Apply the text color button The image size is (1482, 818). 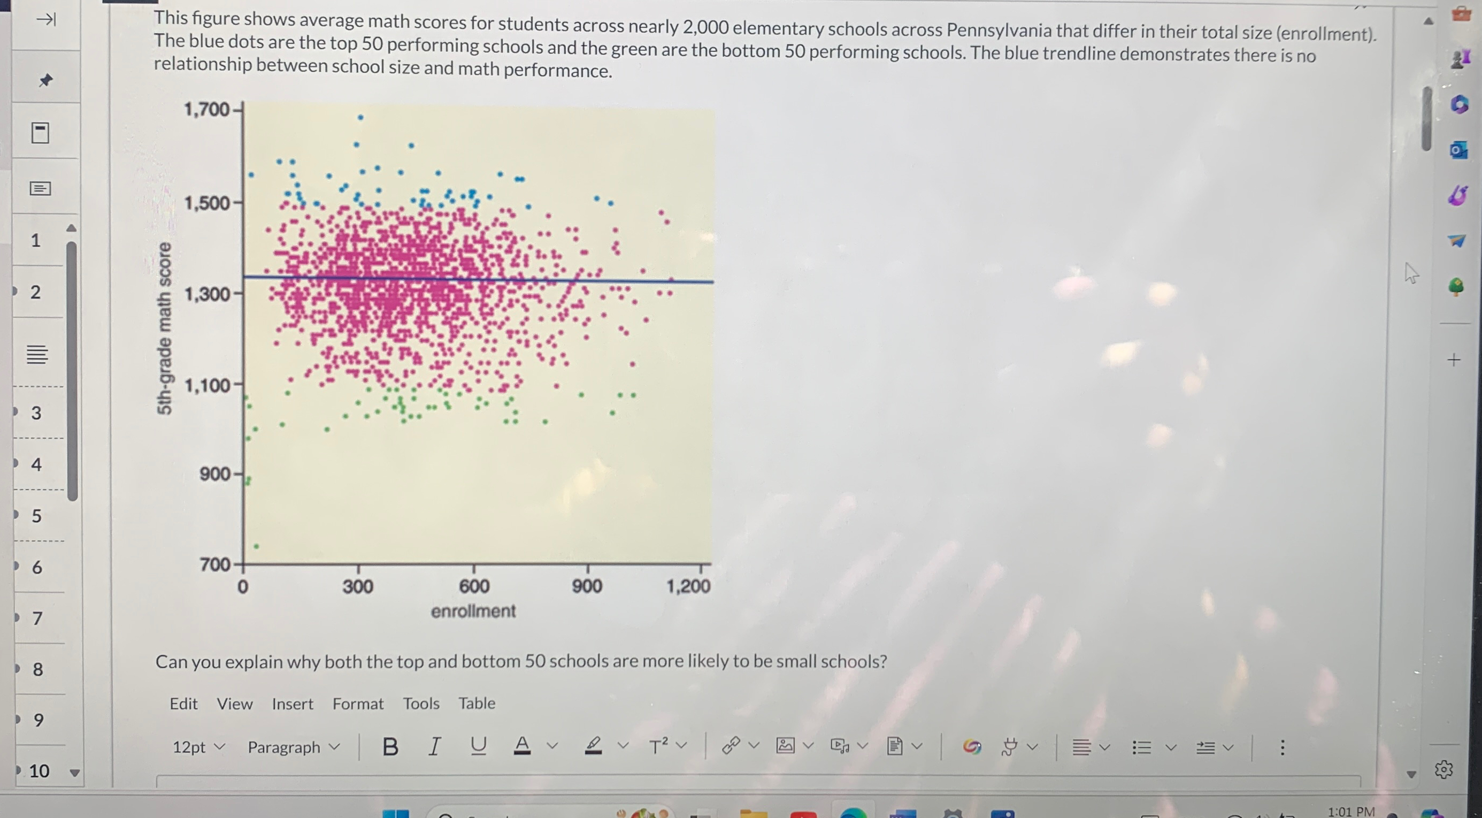(522, 746)
